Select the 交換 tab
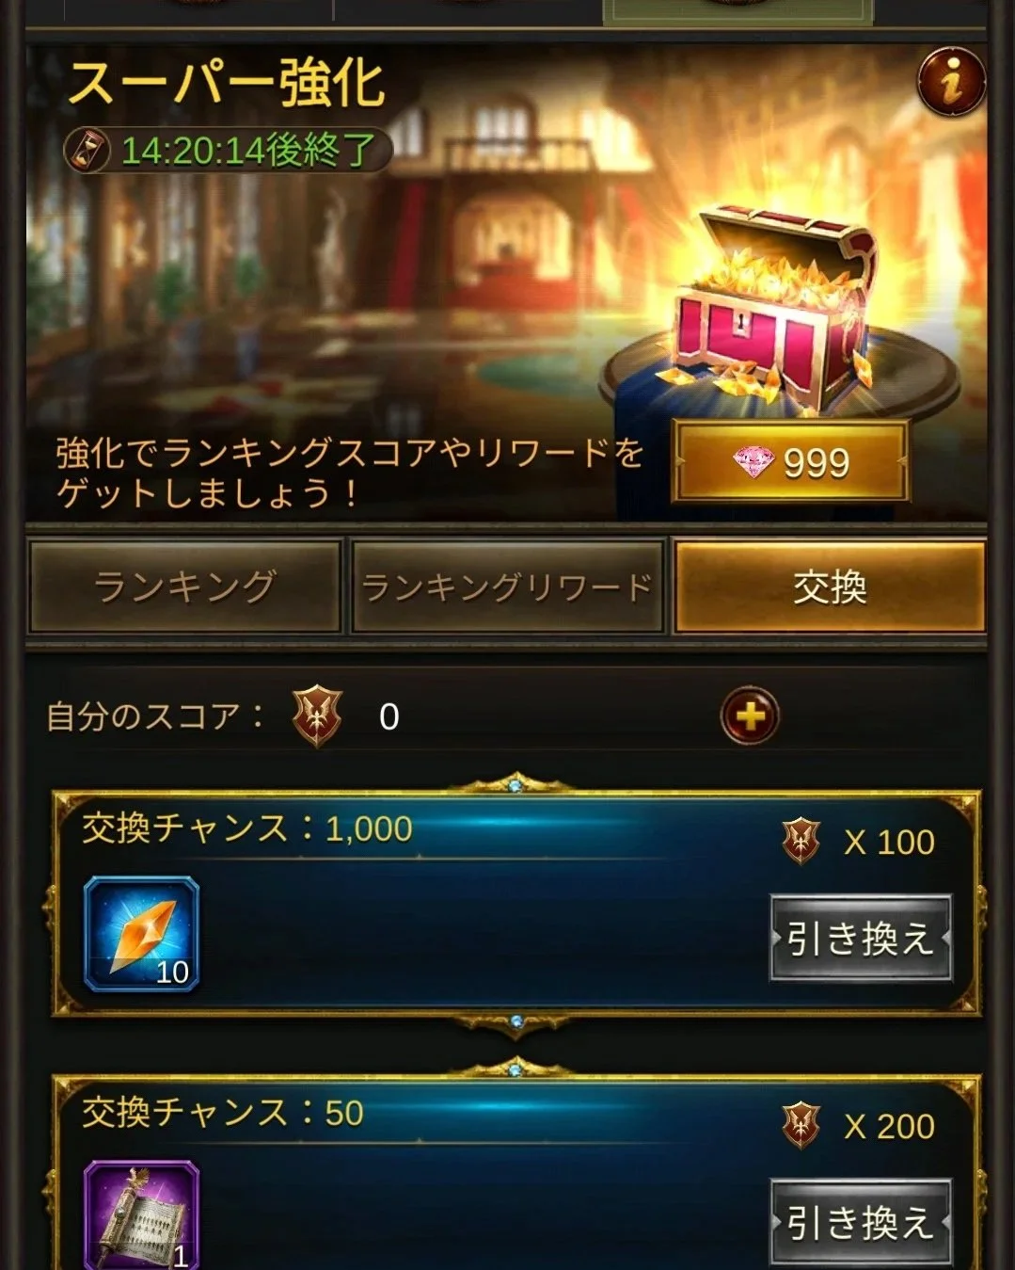 pyautogui.click(x=830, y=586)
